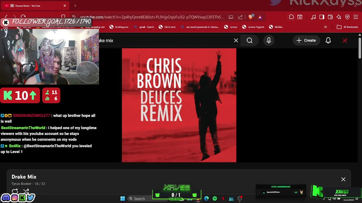Open Disney+ from the taskbar

tap(231, 199)
